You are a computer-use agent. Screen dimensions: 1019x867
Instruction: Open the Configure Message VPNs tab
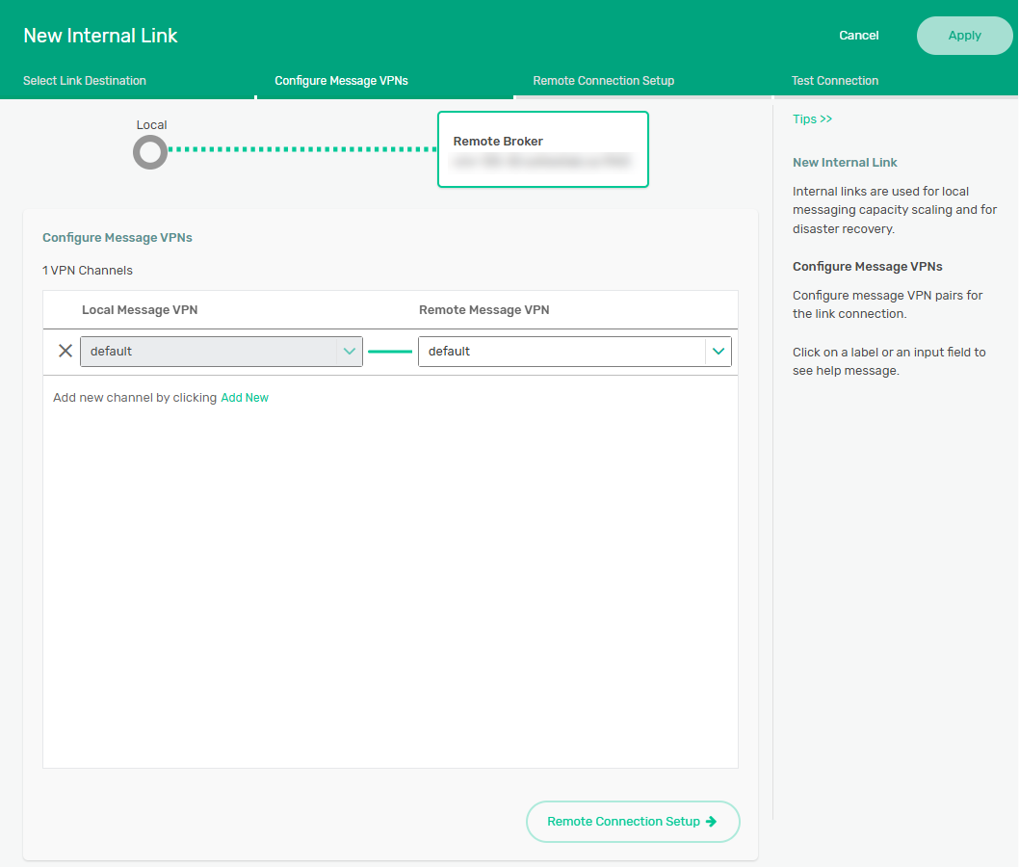341,81
